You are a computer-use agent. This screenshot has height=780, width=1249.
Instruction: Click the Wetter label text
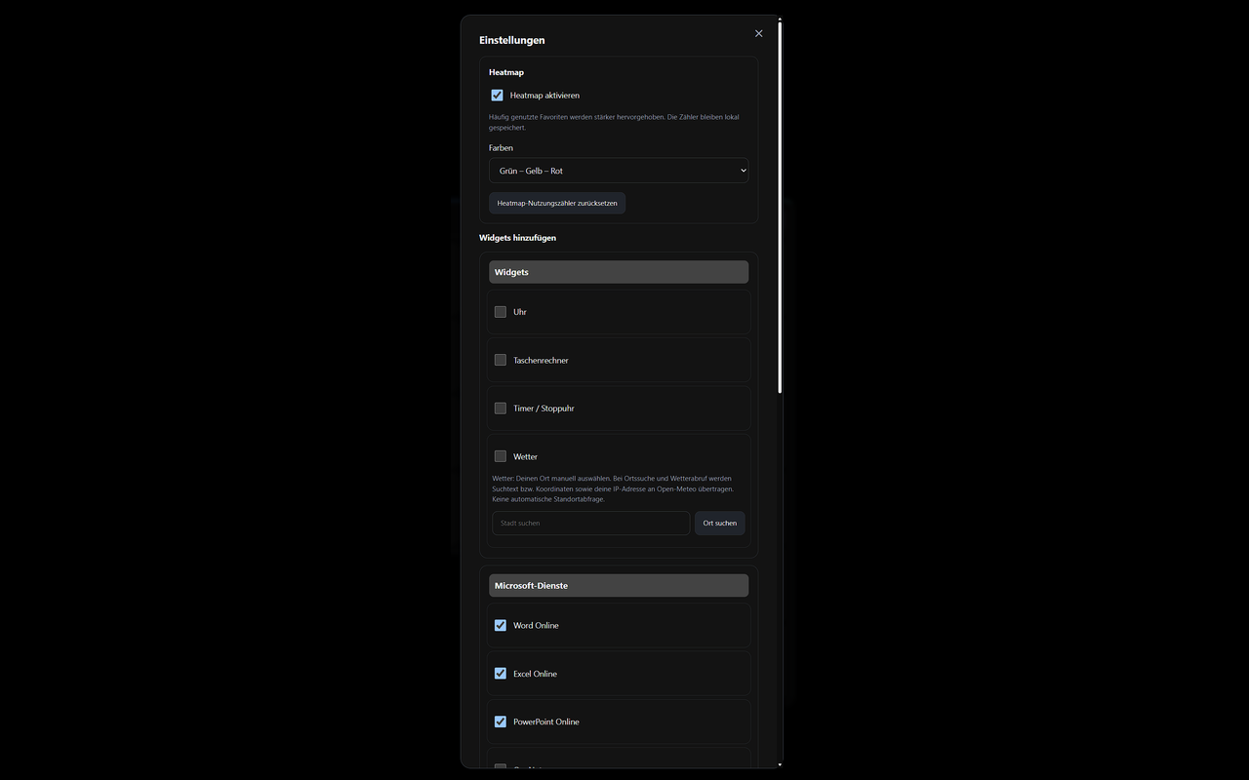(x=525, y=456)
